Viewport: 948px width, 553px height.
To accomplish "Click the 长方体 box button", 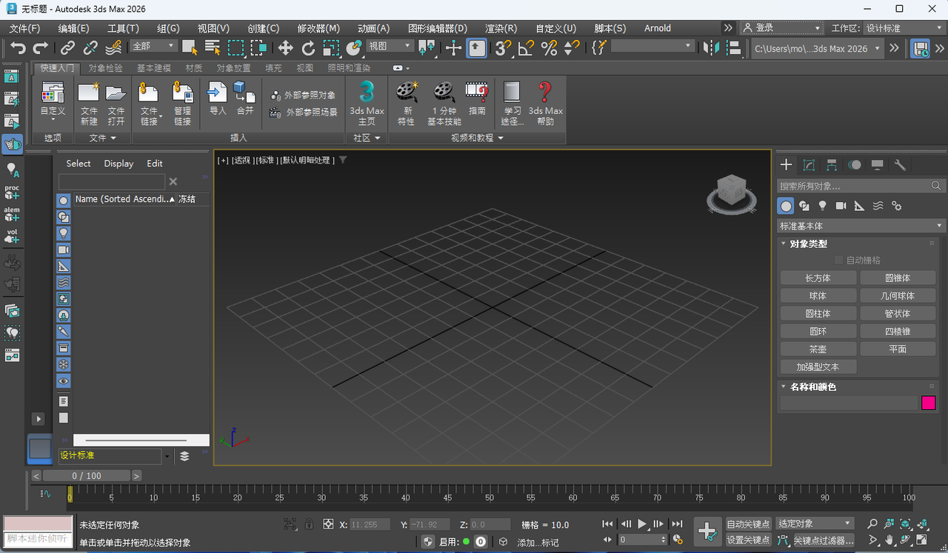I will point(818,278).
